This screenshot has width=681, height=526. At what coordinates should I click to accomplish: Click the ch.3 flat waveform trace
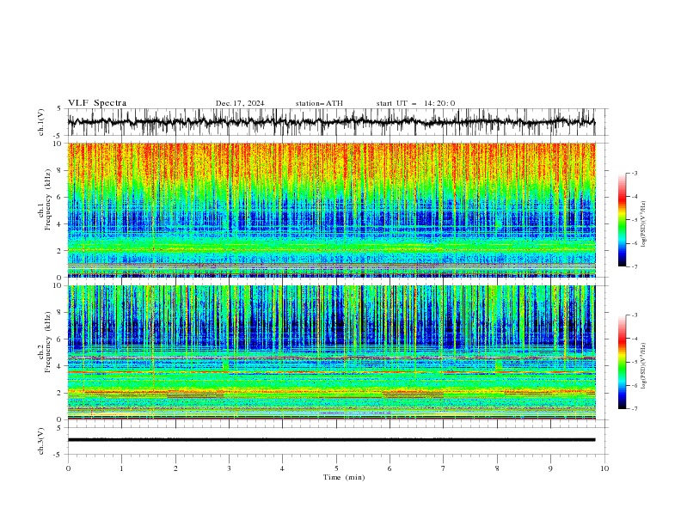(x=331, y=440)
